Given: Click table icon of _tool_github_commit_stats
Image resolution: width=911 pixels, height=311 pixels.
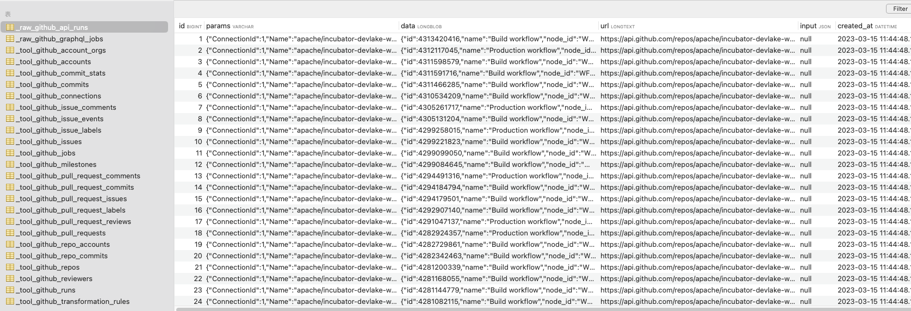Looking at the screenshot, I should [10, 73].
